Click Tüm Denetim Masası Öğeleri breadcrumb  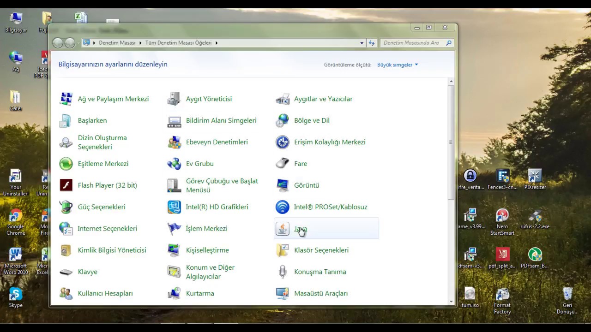178,43
